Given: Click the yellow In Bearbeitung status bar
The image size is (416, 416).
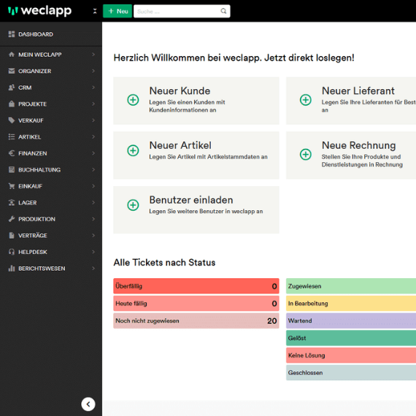Looking at the screenshot, I should coord(351,304).
